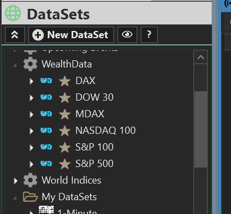Viewport: 231px width, 214px height.
Task: Click the WD logo beside MDAX
Action: 46,114
